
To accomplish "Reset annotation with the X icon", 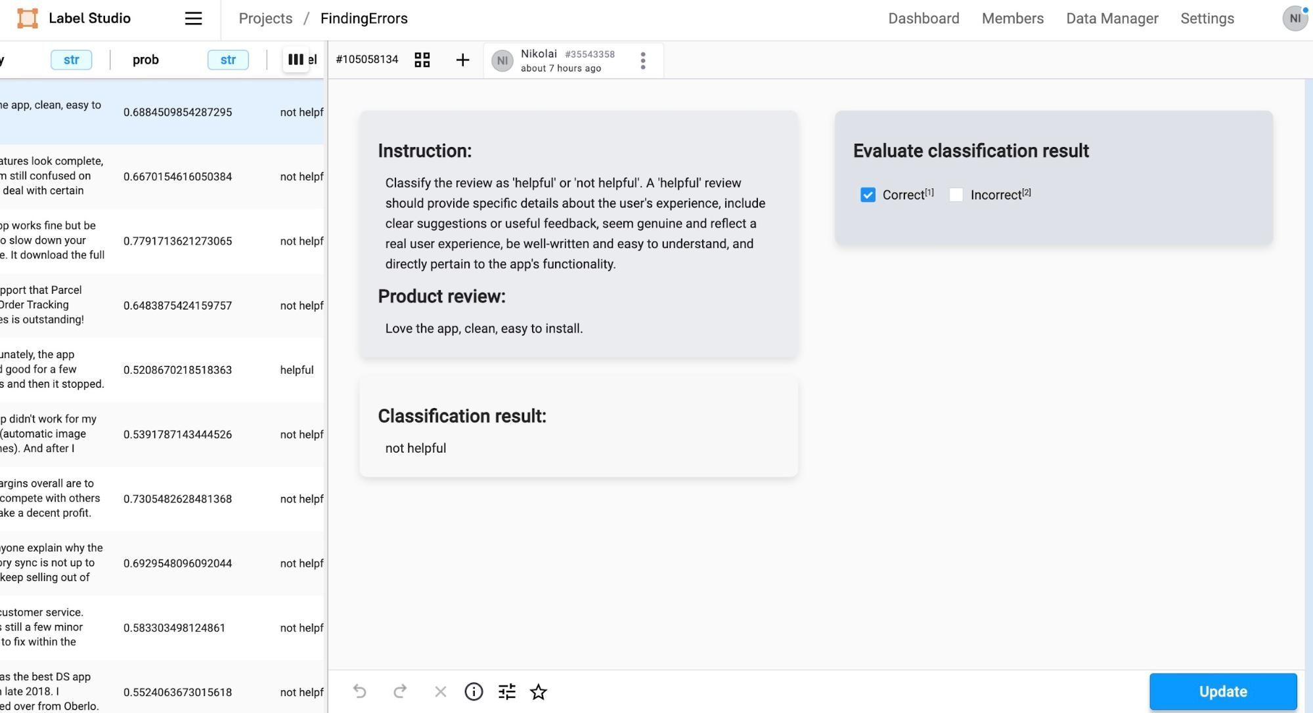I will [x=440, y=691].
